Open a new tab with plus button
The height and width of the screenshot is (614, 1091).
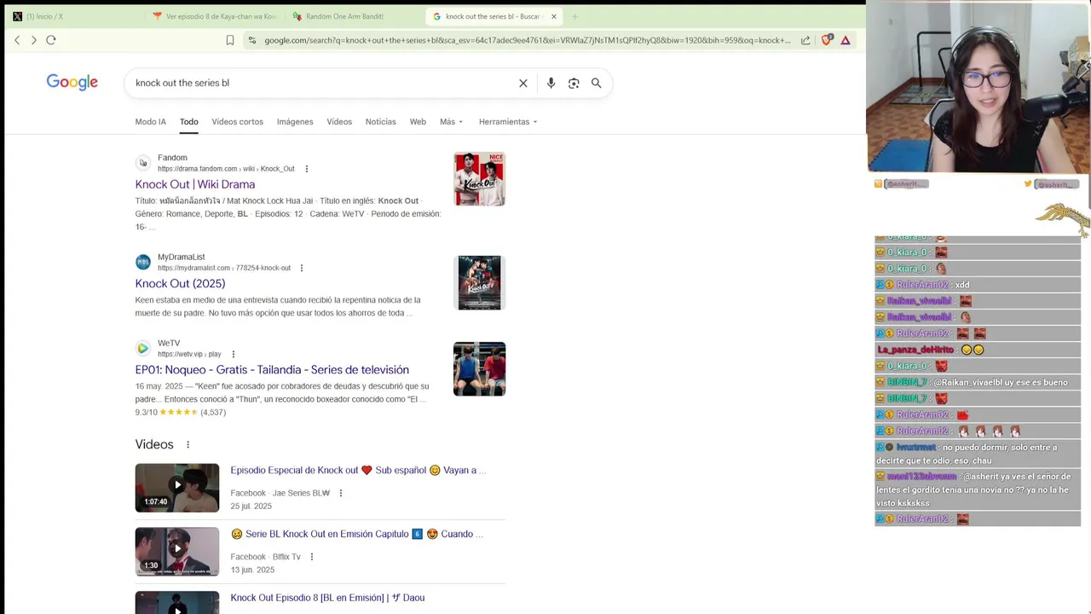[574, 16]
